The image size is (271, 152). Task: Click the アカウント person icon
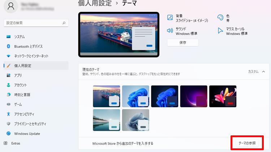click(8, 85)
